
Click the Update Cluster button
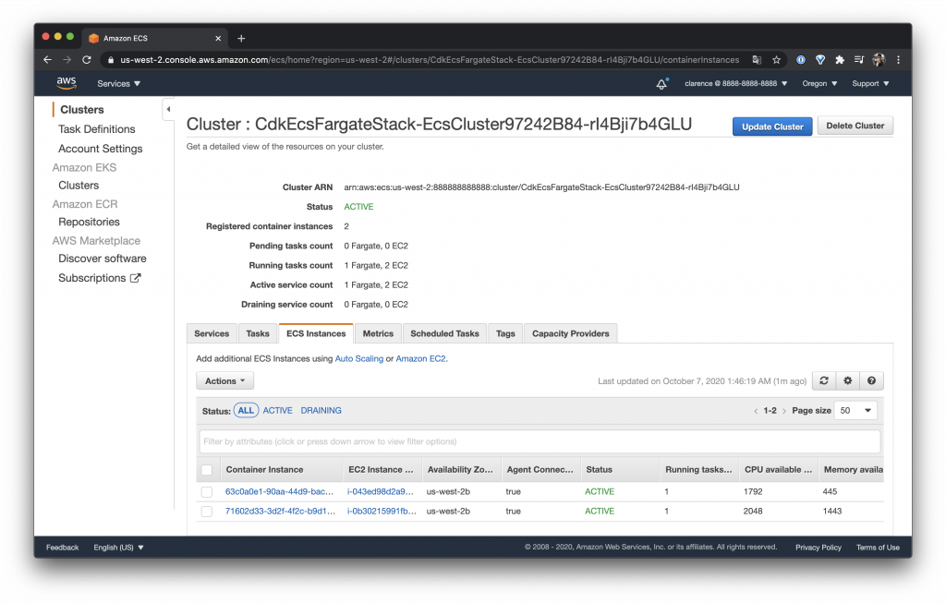click(772, 127)
